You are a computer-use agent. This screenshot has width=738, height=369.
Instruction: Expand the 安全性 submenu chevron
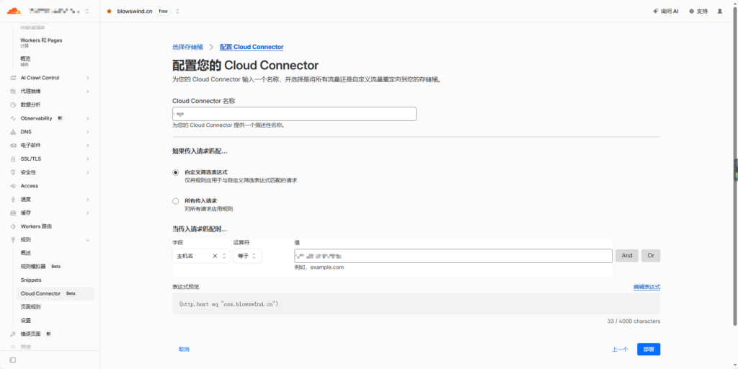(87, 172)
